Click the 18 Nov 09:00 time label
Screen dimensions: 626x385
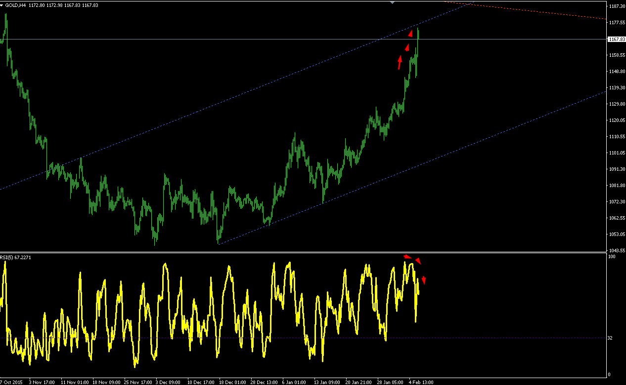[107, 382]
